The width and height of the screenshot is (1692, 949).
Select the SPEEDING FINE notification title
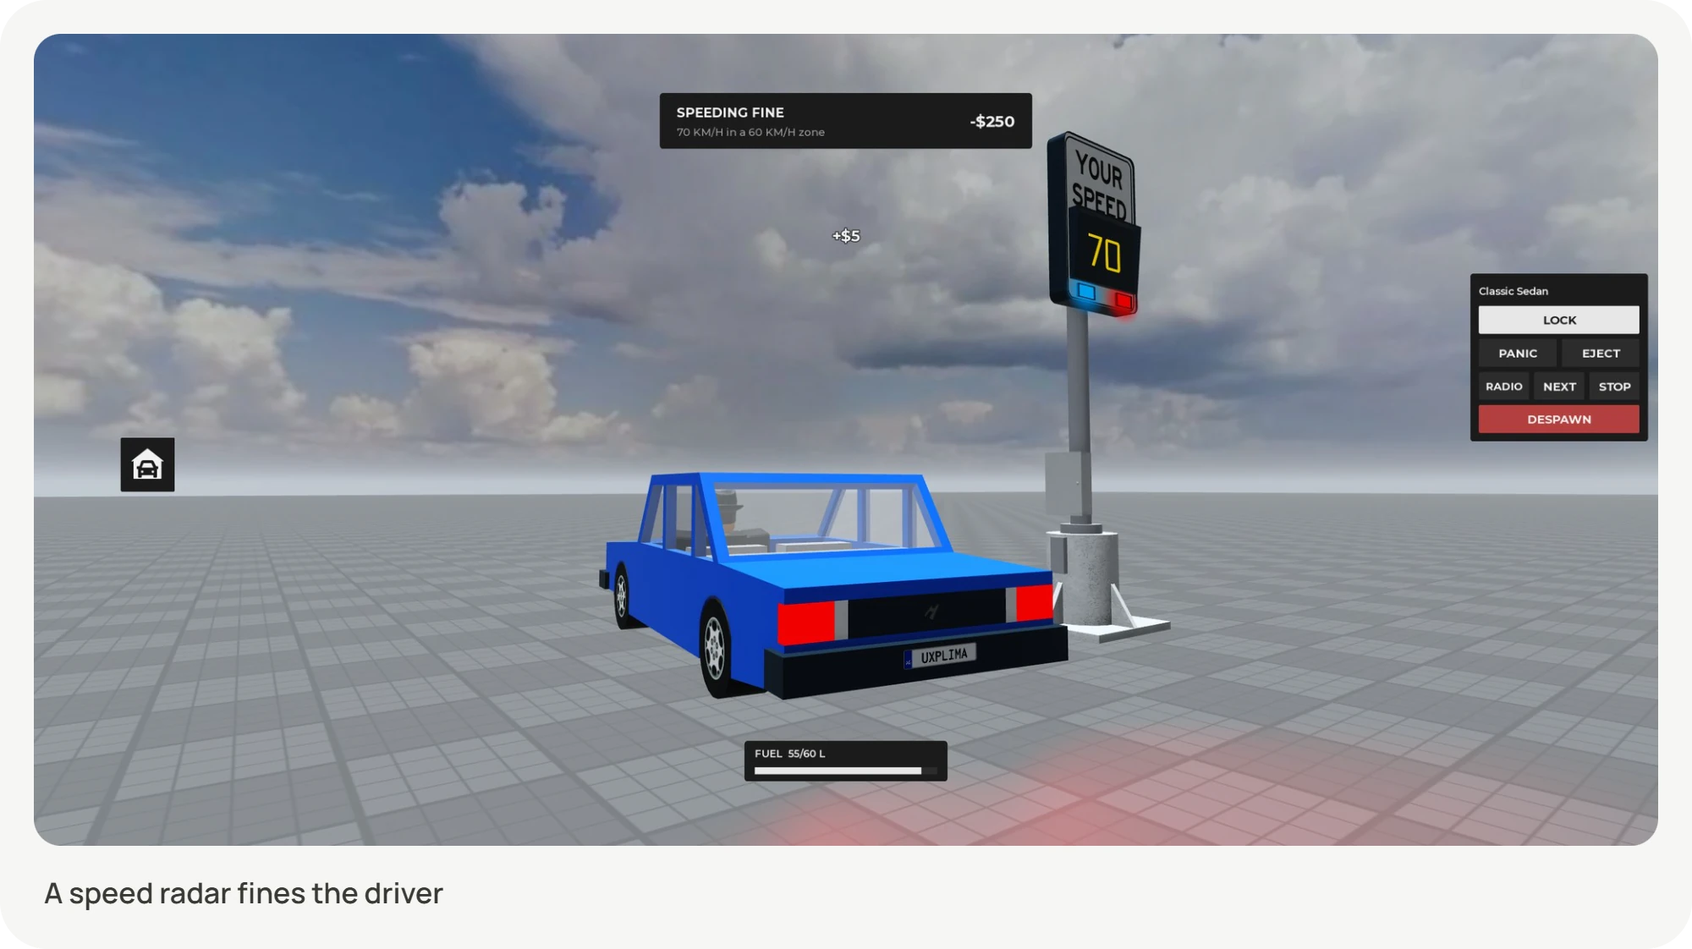point(730,112)
